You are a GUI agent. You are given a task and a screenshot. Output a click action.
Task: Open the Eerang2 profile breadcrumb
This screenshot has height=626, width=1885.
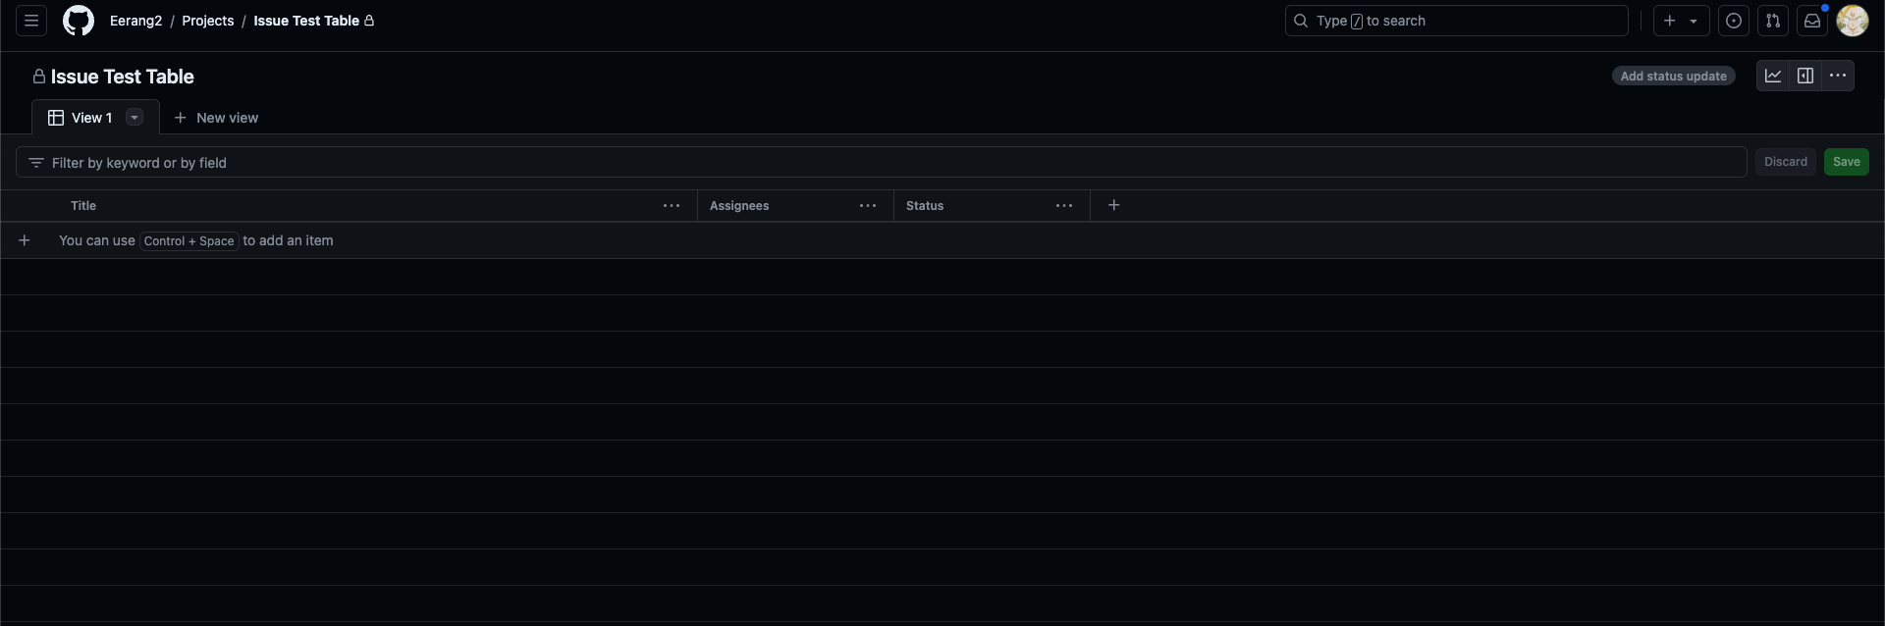135,21
